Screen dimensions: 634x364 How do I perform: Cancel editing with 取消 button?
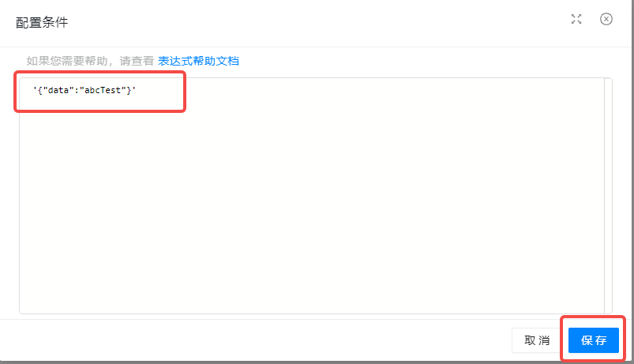(x=537, y=340)
